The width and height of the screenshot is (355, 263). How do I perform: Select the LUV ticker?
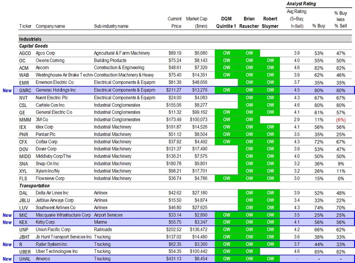point(23,208)
